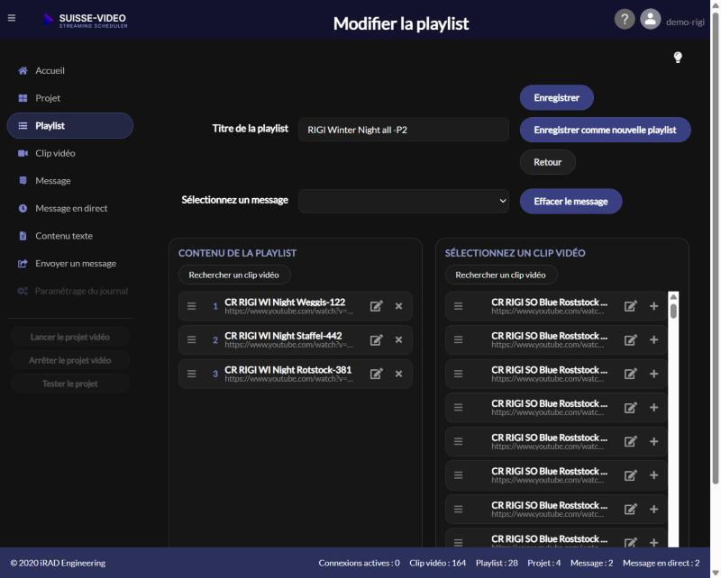Click the Retour button

[548, 162]
